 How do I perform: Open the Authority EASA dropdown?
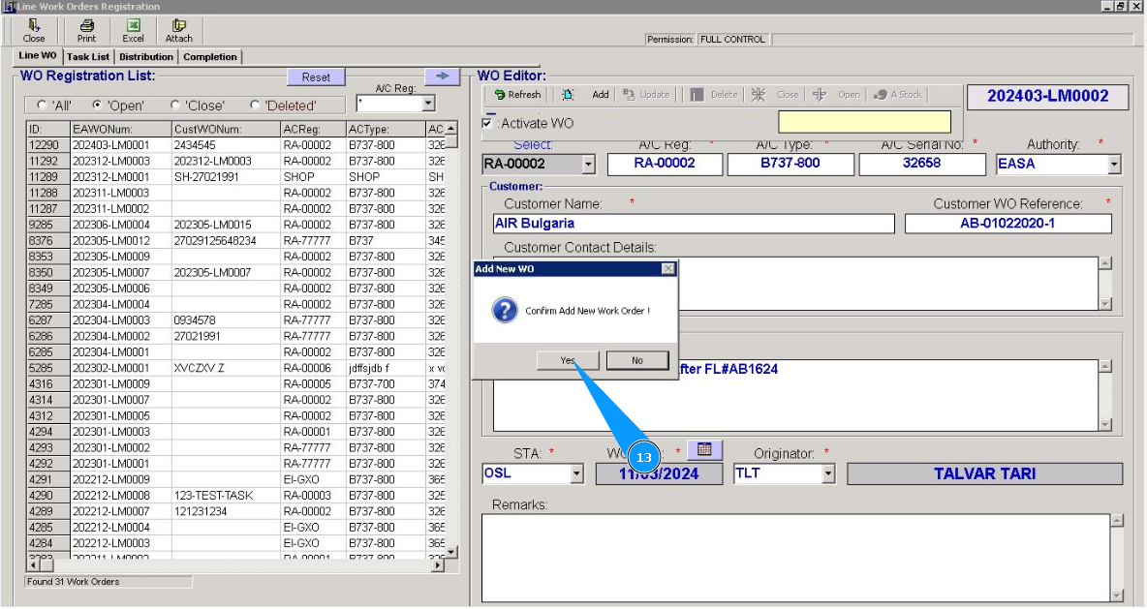[1113, 165]
